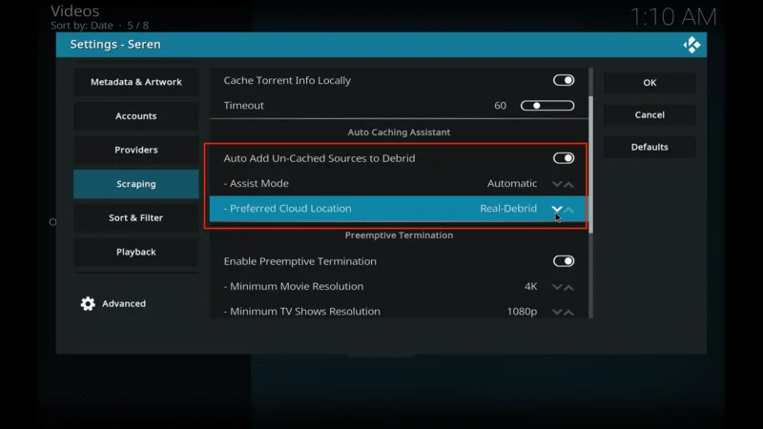Select the Scraping settings category

(135, 184)
